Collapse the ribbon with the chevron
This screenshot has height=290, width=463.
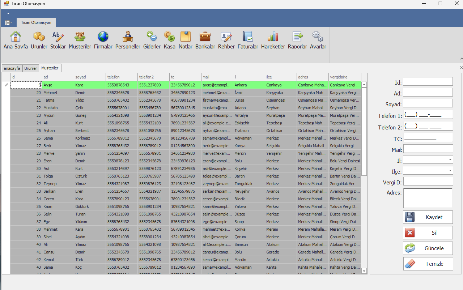pos(461,59)
